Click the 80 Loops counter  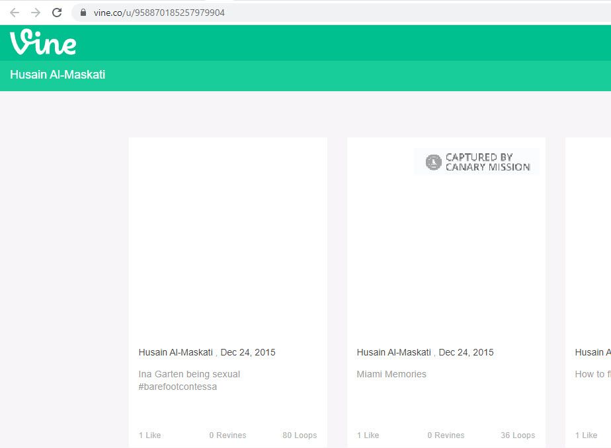click(300, 435)
